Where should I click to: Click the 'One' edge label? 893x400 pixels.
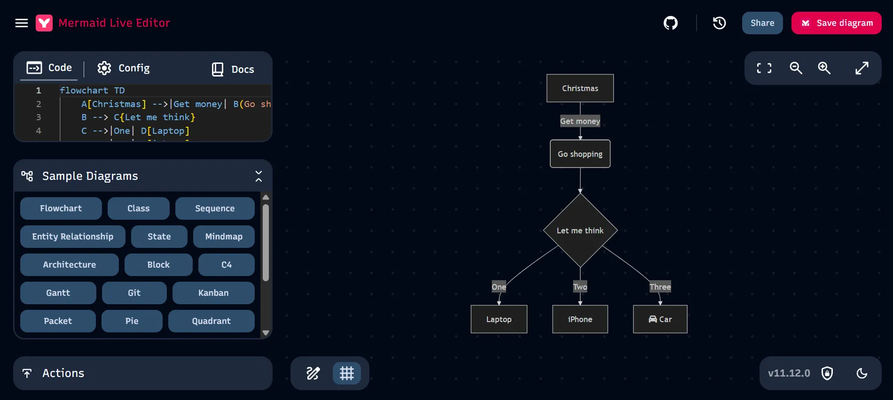click(x=499, y=287)
